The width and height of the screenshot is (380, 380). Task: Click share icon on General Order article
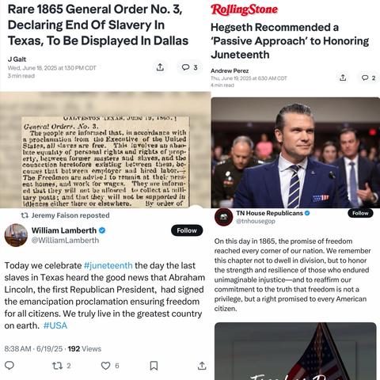(160, 67)
